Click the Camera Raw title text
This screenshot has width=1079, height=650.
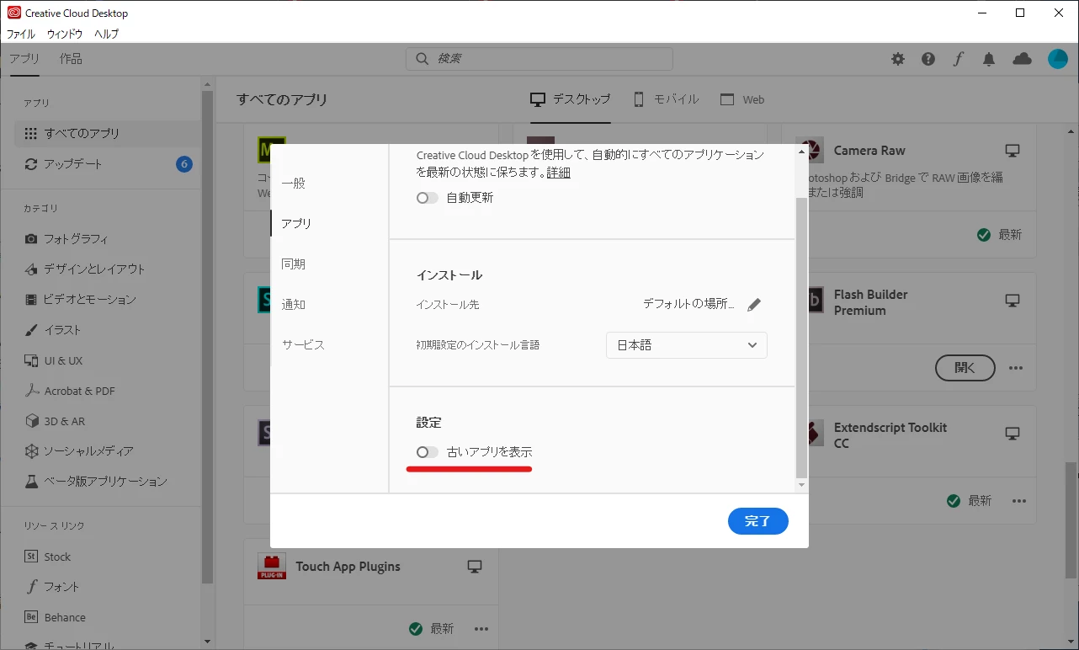869,151
